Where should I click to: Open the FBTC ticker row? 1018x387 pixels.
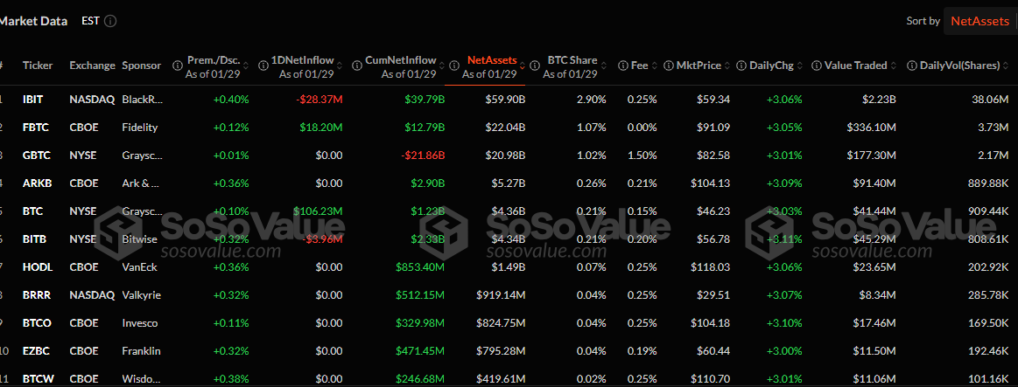pyautogui.click(x=35, y=128)
